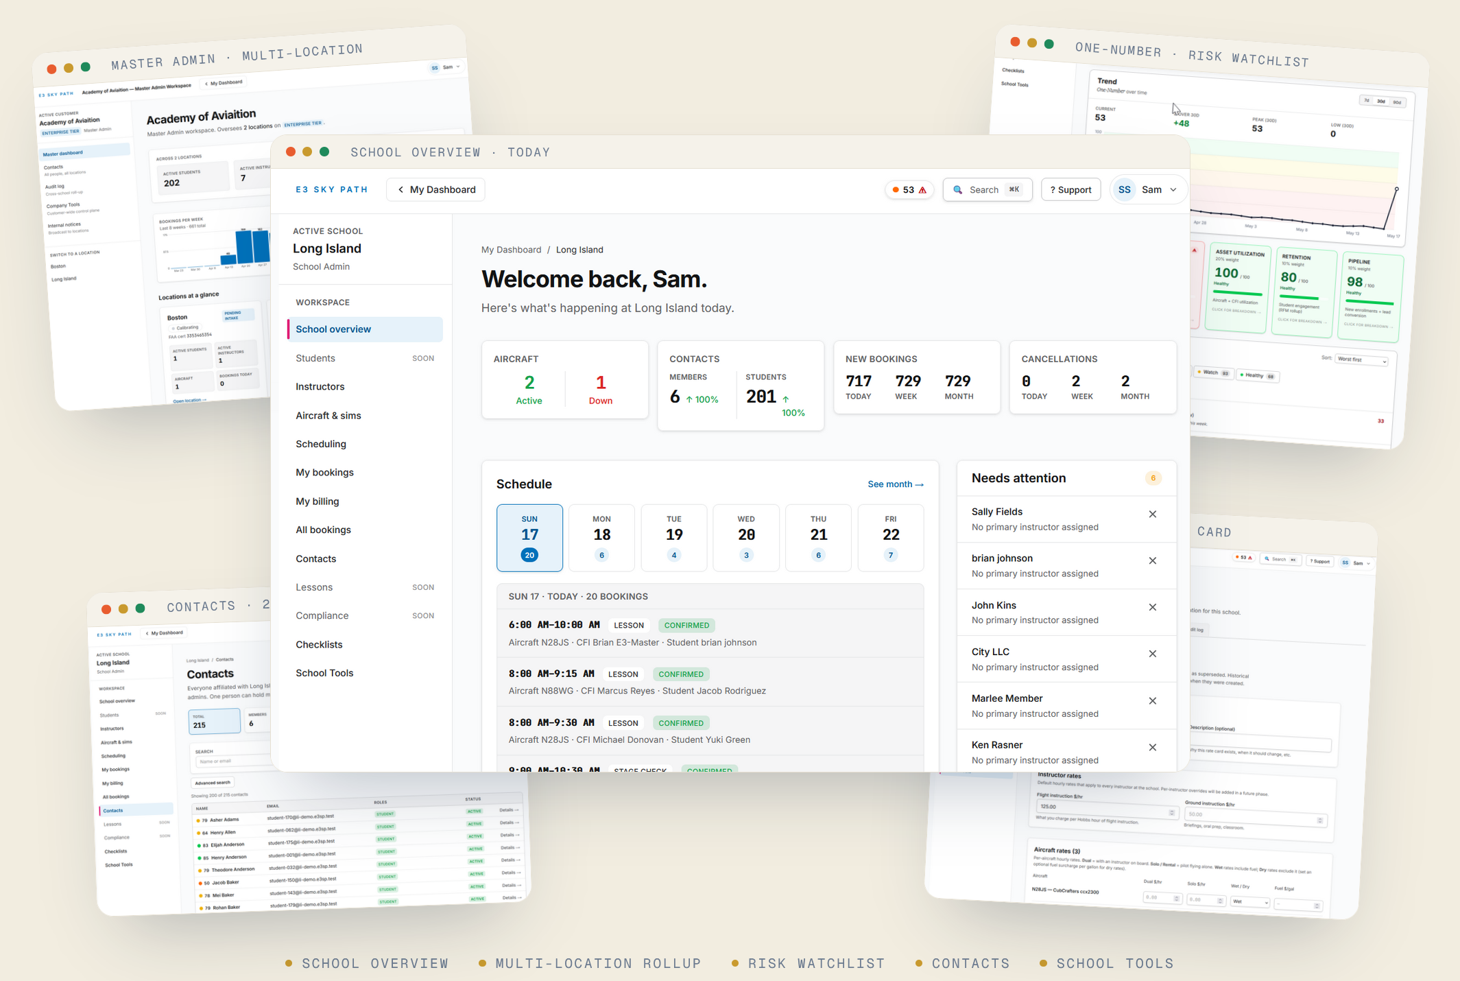Image resolution: width=1460 pixels, height=981 pixels.
Task: Click the 2 Active aircraft stat
Action: tap(529, 390)
